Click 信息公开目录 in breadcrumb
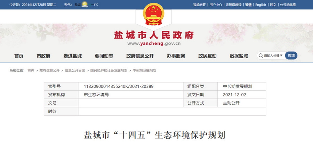This screenshot has height=156, width=313. (75, 70)
